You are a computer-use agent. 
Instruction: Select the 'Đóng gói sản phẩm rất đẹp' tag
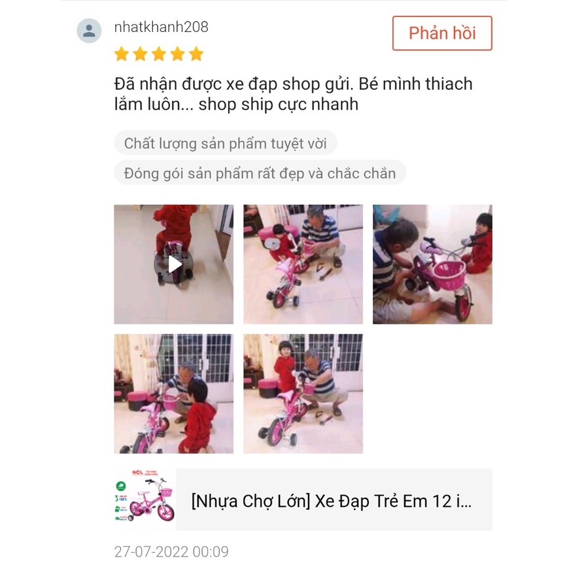tap(260, 173)
